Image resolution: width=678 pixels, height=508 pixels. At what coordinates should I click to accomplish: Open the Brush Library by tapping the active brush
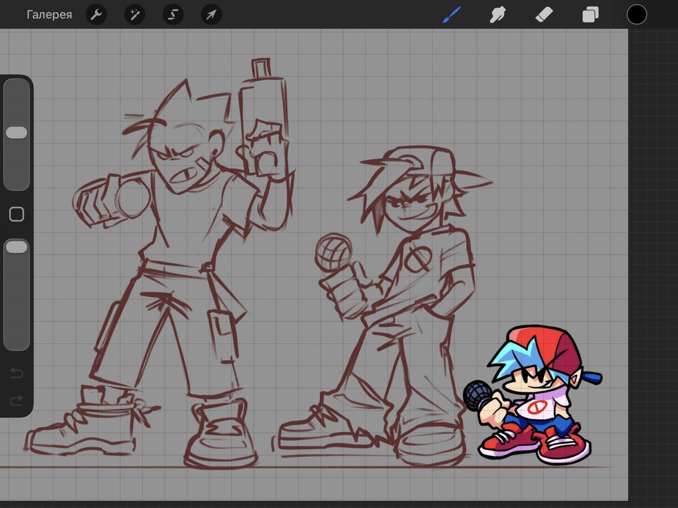[x=452, y=15]
